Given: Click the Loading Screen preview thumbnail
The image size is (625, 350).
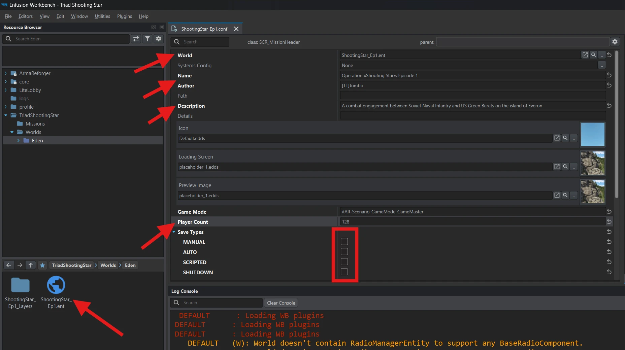Looking at the screenshot, I should pyautogui.click(x=593, y=163).
